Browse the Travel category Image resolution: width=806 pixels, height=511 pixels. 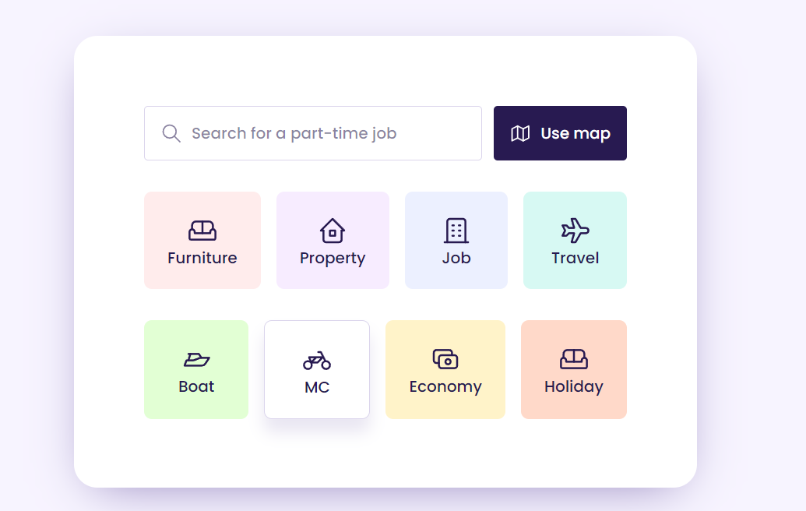tap(575, 240)
